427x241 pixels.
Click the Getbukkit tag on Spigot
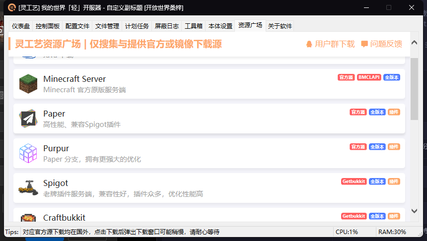(354, 181)
